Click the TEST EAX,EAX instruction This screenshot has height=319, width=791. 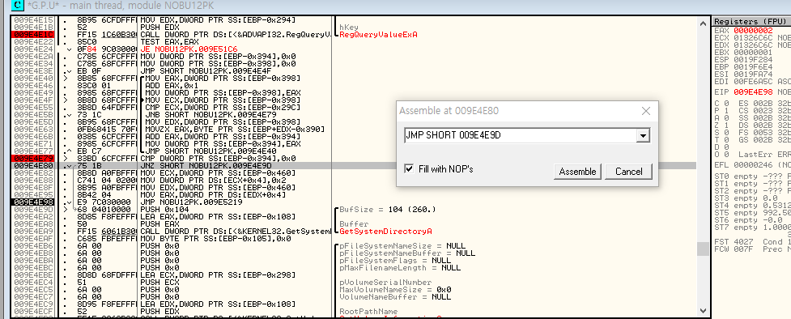(168, 41)
